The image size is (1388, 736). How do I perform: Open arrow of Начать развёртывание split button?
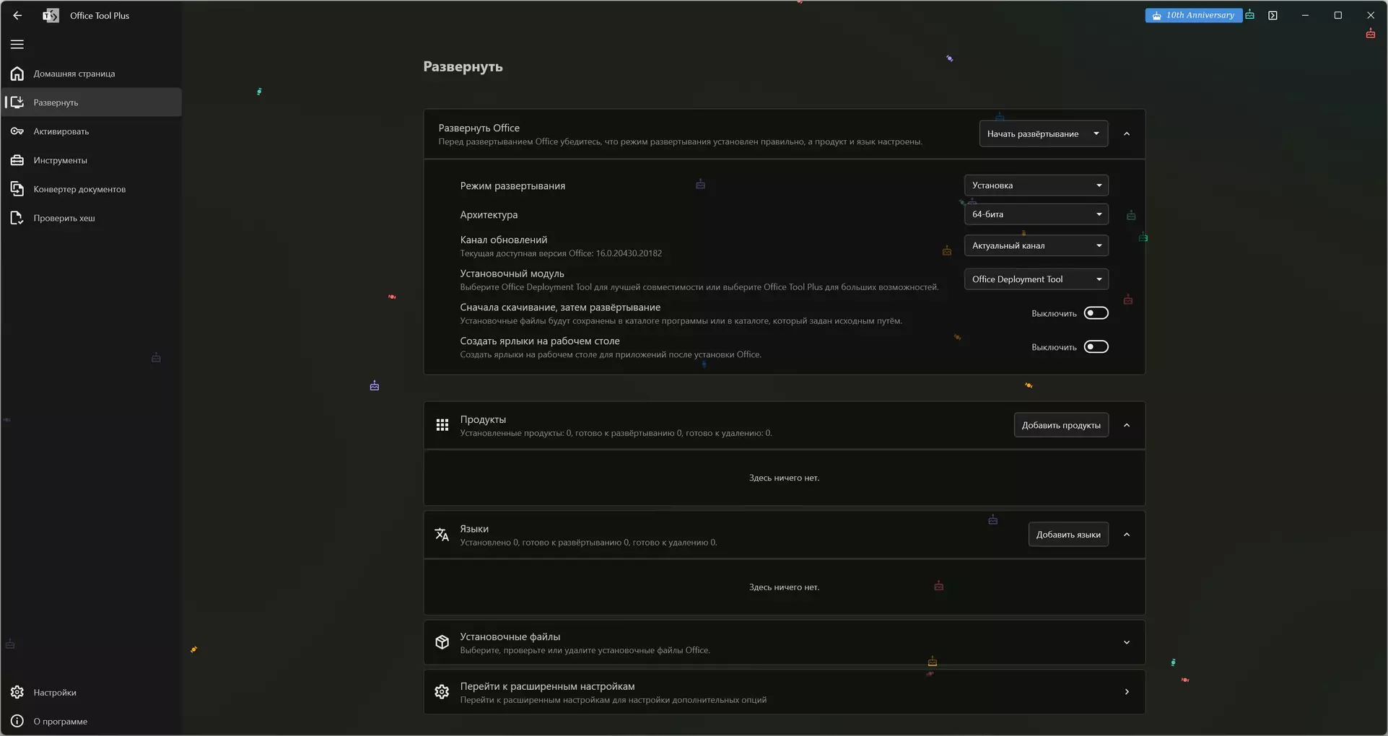pos(1096,133)
